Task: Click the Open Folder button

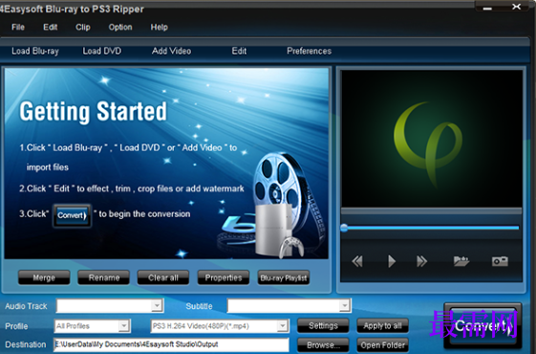Action: tap(382, 344)
